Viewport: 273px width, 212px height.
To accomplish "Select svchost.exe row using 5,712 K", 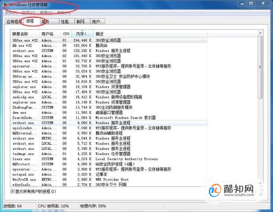I will (109, 143).
